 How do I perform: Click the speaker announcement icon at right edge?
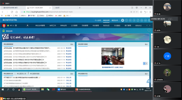[x=149, y=81]
